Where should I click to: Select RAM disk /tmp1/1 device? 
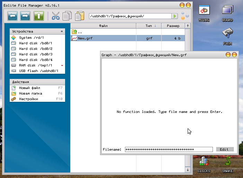35,65
